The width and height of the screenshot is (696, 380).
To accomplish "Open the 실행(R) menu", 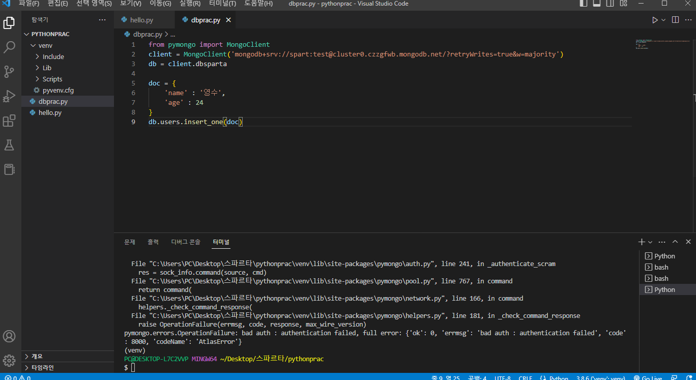I will (190, 4).
